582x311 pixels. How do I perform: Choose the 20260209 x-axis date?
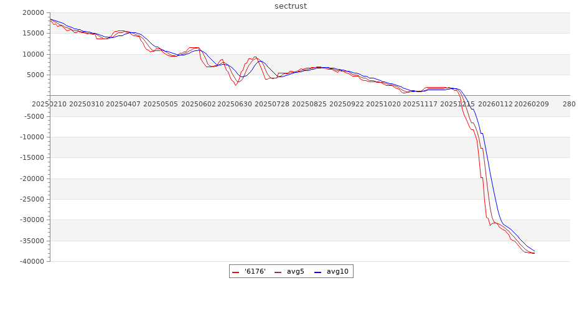[532, 104]
